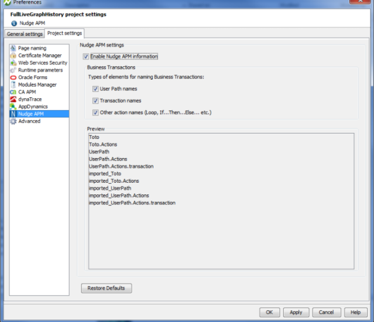Click the Advanced gear icon
374x322 pixels.
(13, 121)
